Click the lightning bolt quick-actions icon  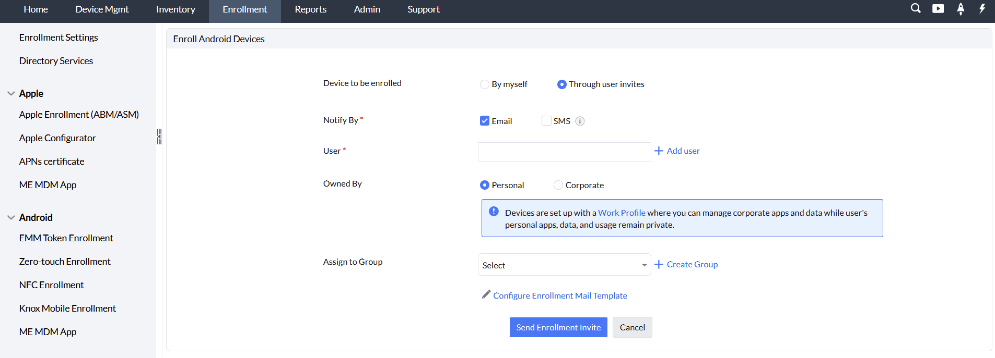click(x=982, y=8)
